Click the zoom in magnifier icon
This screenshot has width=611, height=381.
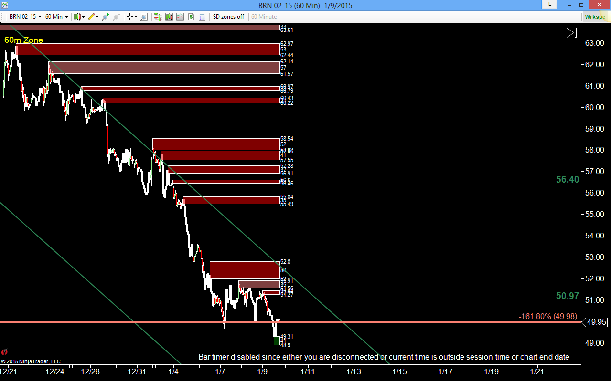(106, 17)
